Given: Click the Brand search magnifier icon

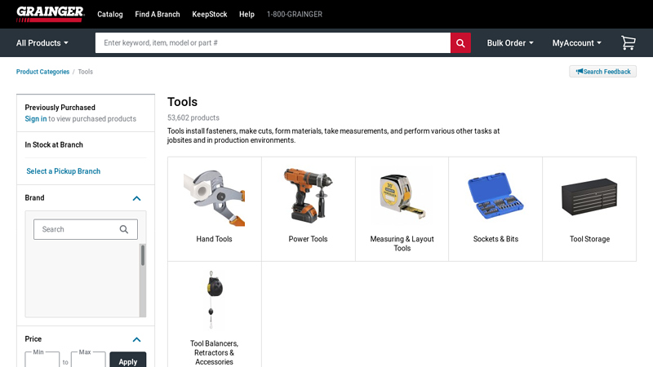Looking at the screenshot, I should [x=124, y=229].
